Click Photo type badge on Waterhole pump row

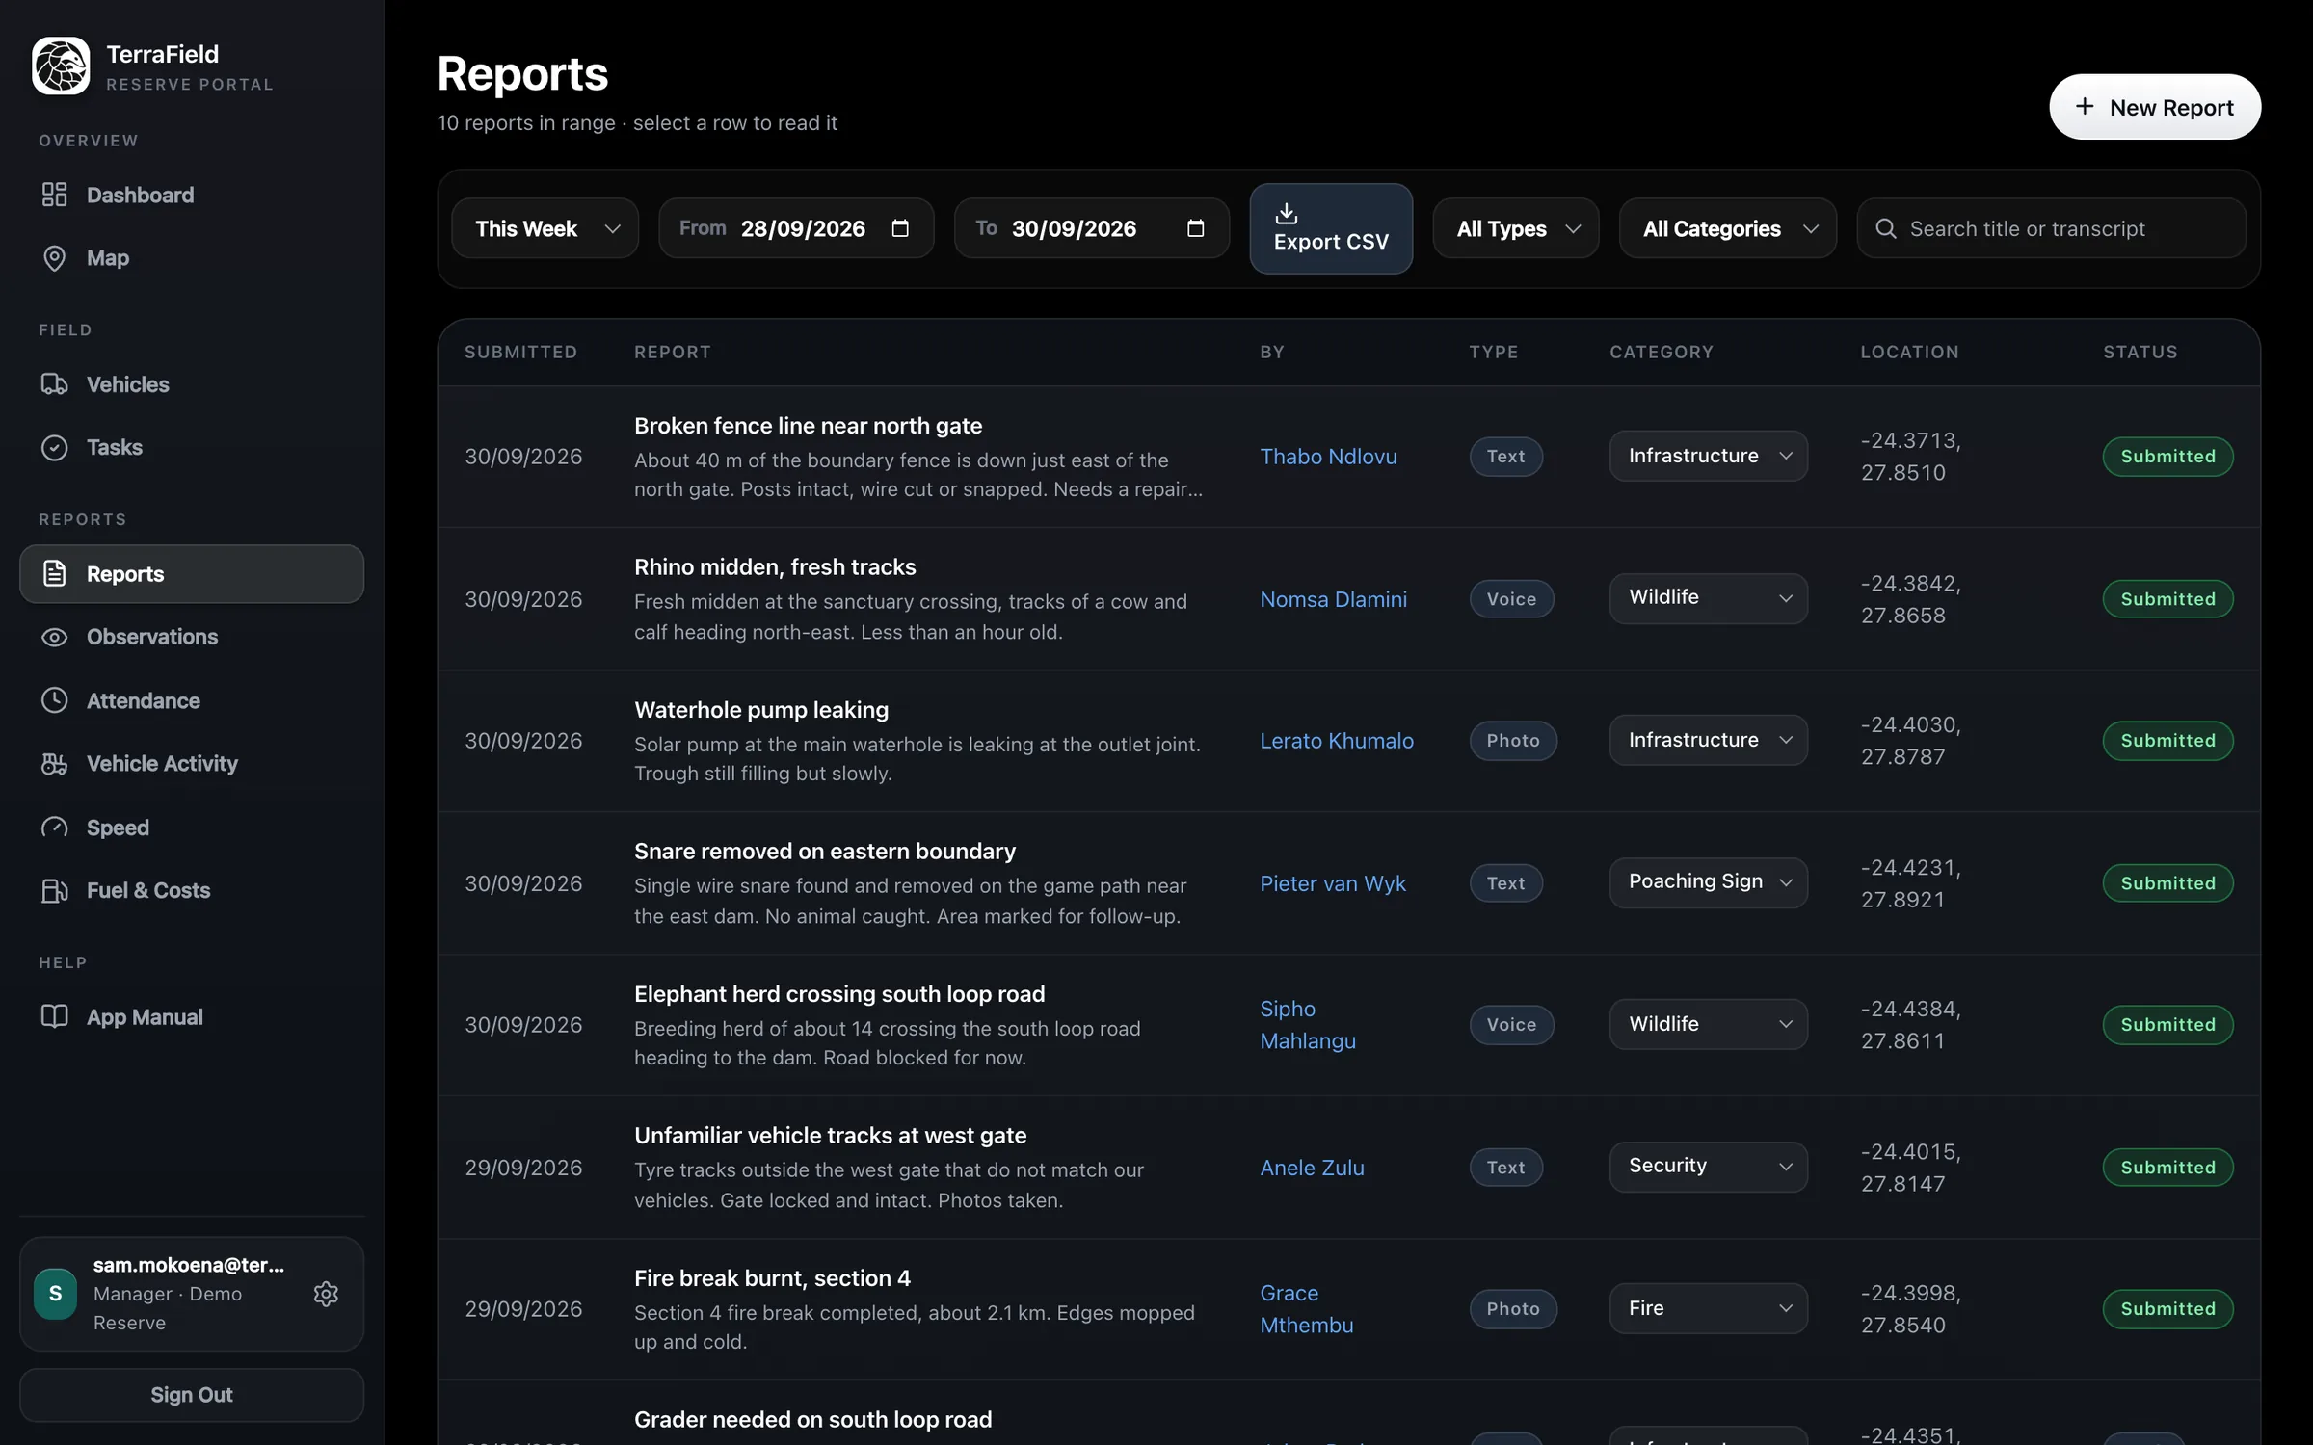click(x=1513, y=740)
